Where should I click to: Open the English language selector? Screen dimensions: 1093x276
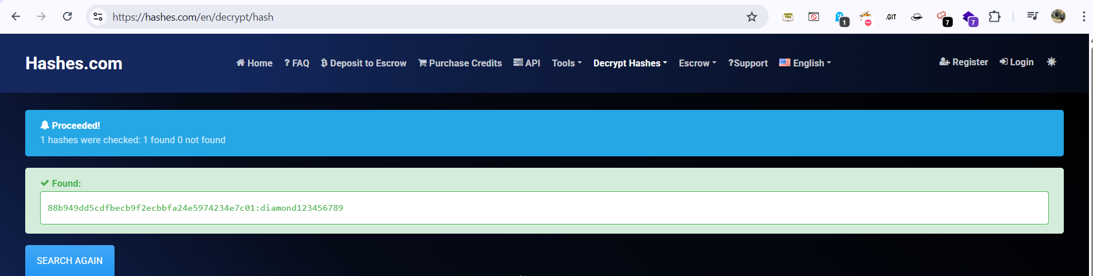pyautogui.click(x=805, y=63)
